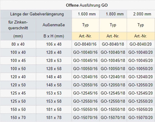Select article number GO-15070/18

click(113, 117)
